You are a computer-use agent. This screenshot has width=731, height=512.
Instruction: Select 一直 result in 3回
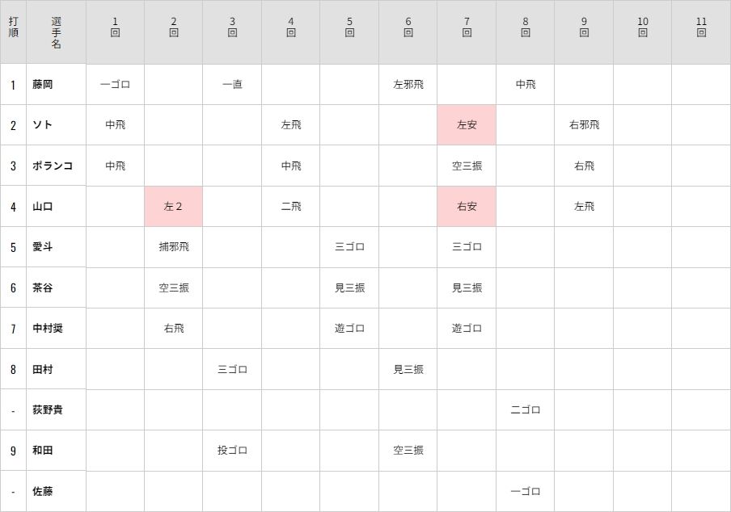(x=232, y=85)
